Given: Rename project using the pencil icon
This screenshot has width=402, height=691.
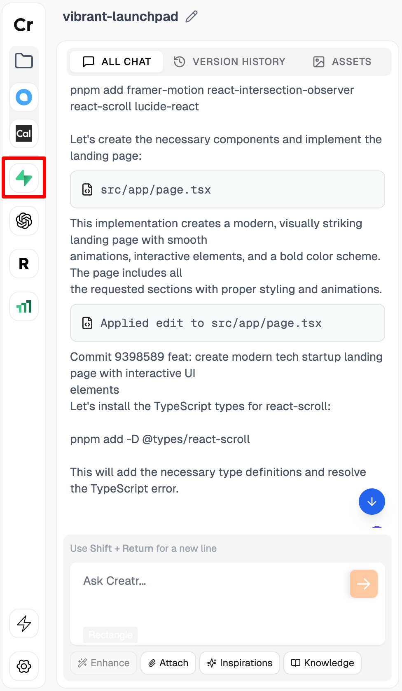Looking at the screenshot, I should point(191,17).
